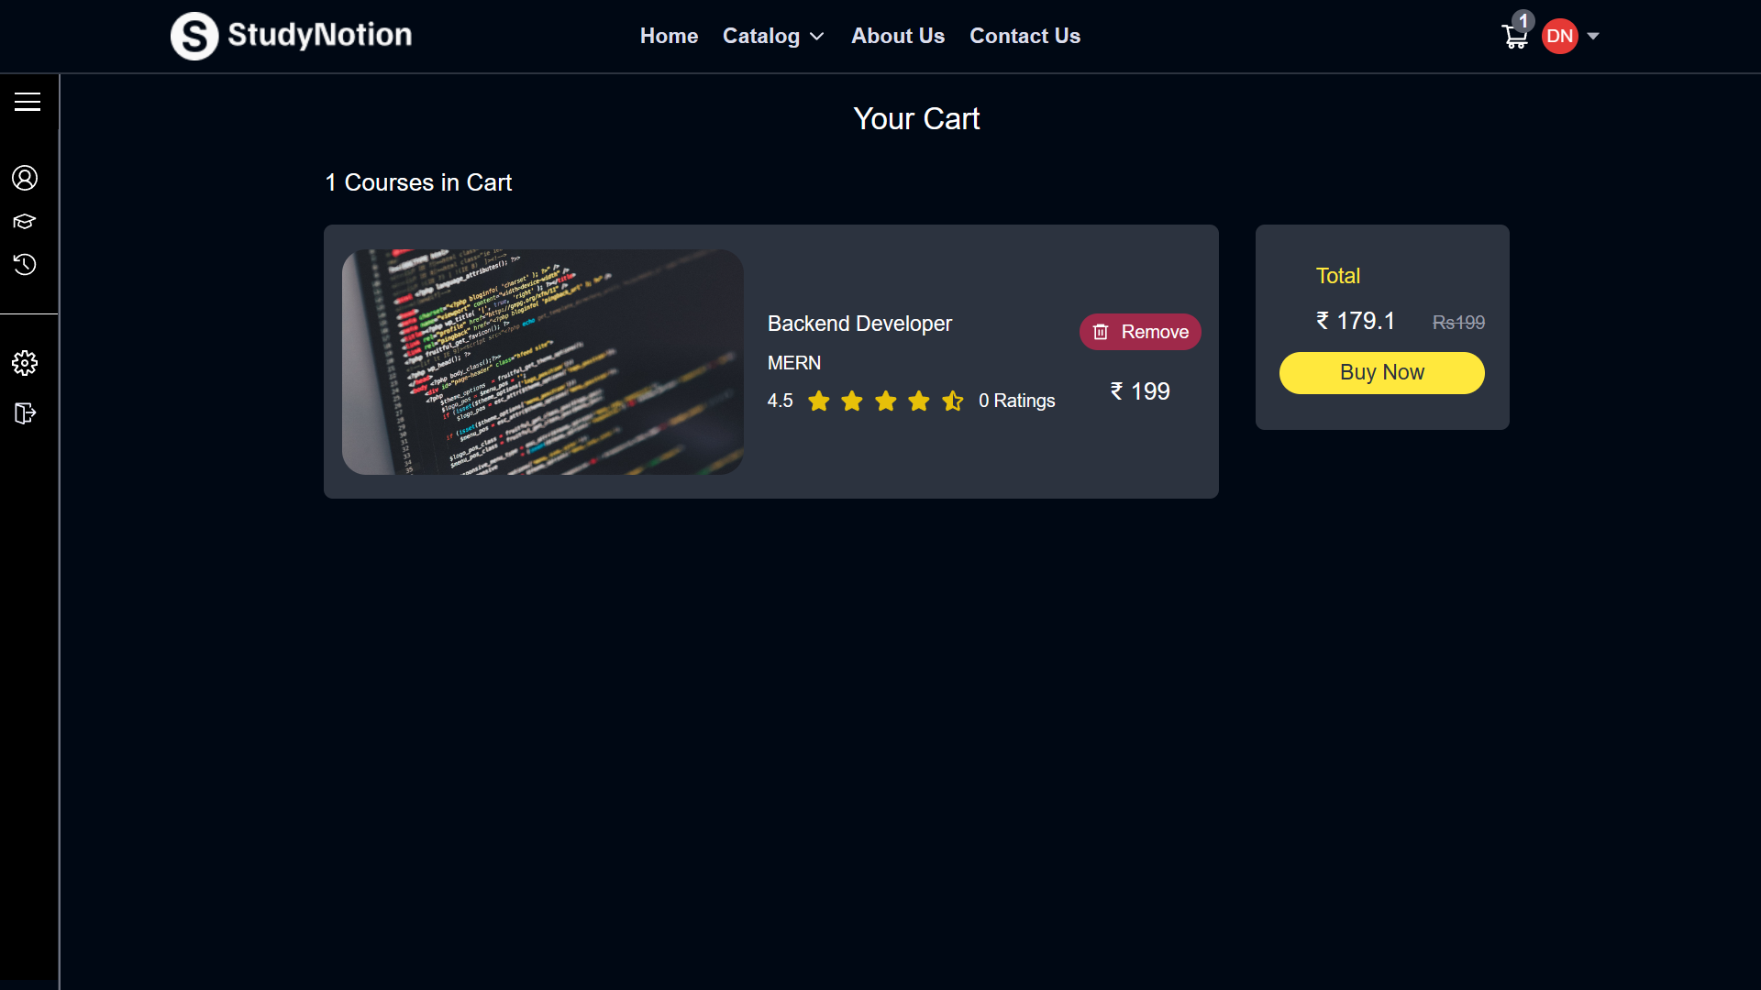Toggle the sidebar hamburger menu
Image resolution: width=1761 pixels, height=990 pixels.
click(27, 102)
